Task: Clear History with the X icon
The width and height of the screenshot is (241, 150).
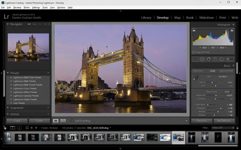Action: coord(48,114)
